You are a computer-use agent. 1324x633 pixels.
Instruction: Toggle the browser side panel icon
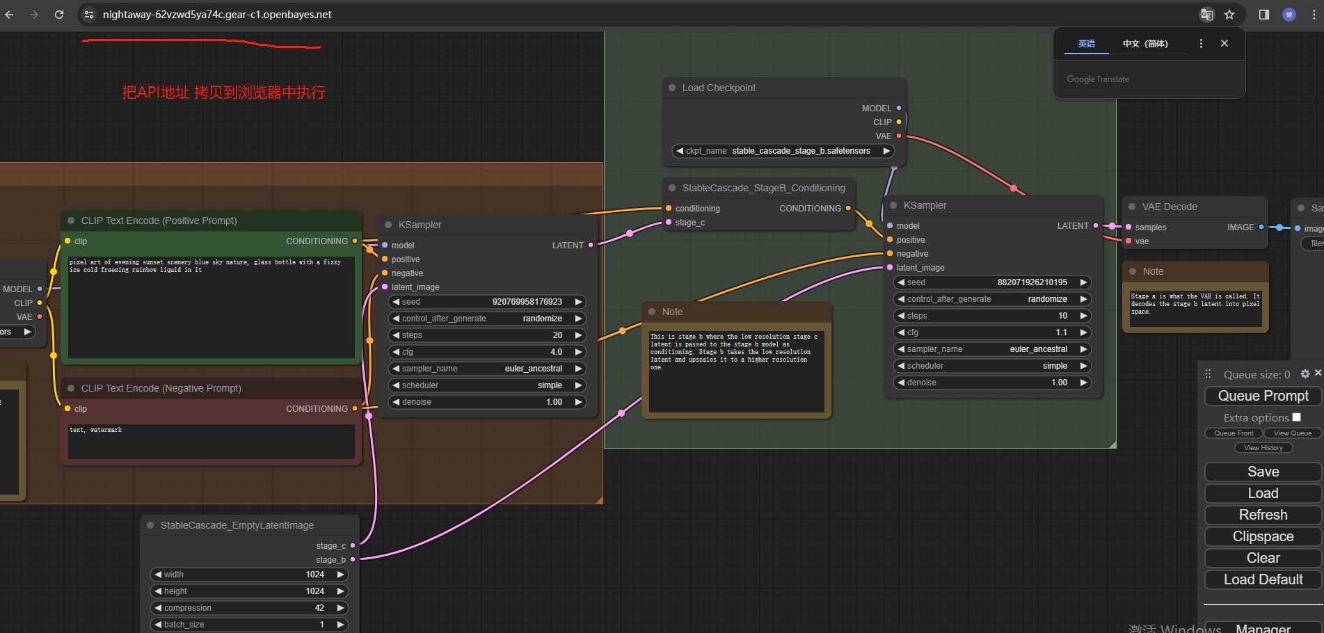coord(1264,14)
